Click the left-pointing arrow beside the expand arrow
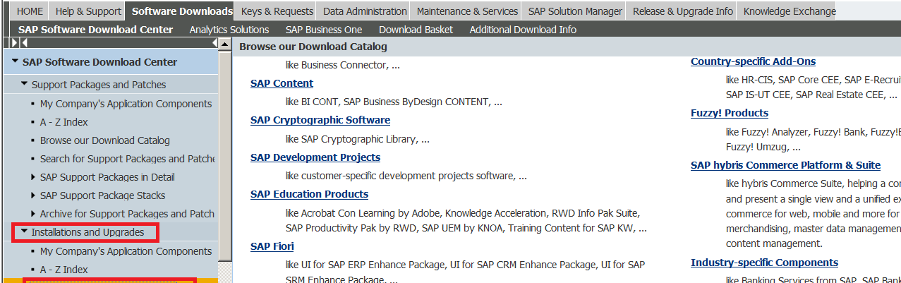This screenshot has height=283, width=901. [25, 44]
